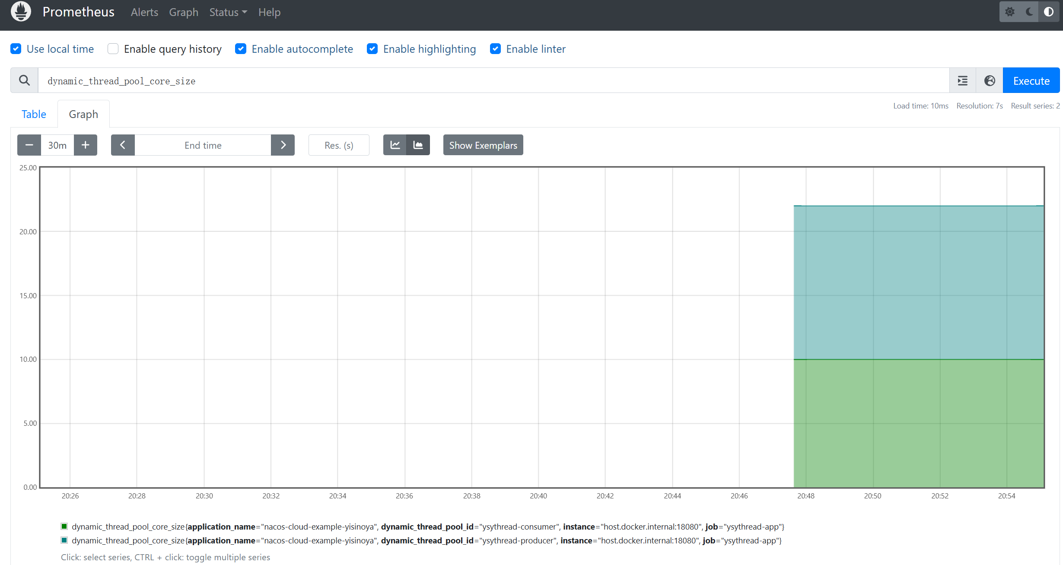Click the search magnifier icon
The height and width of the screenshot is (565, 1063).
25,80
